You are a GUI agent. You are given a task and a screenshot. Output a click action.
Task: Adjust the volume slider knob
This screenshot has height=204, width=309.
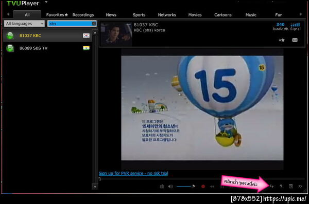coord(193,186)
